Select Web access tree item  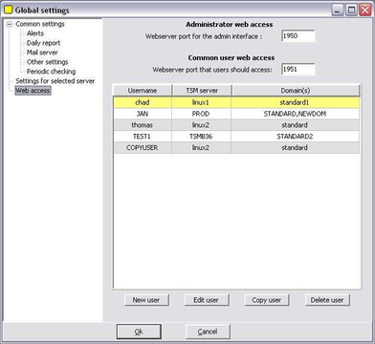(x=33, y=91)
